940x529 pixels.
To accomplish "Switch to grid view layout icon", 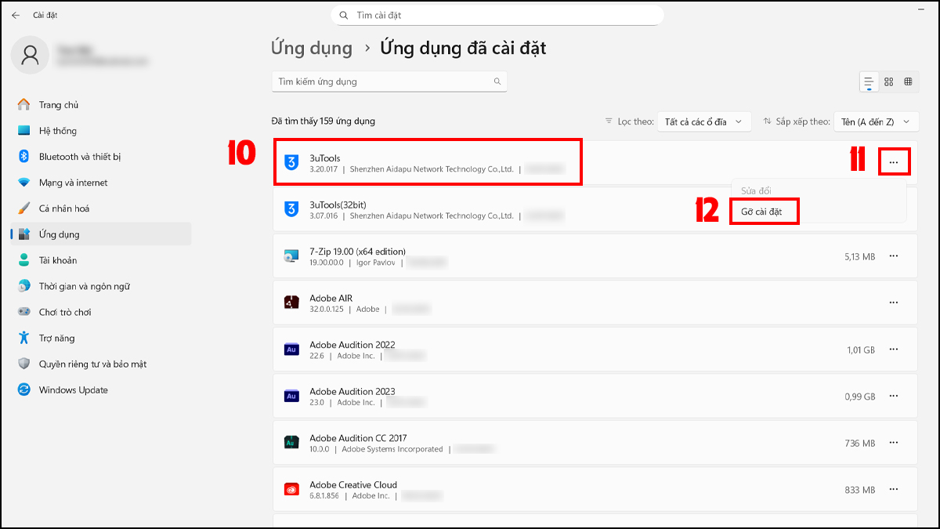I will [x=889, y=82].
